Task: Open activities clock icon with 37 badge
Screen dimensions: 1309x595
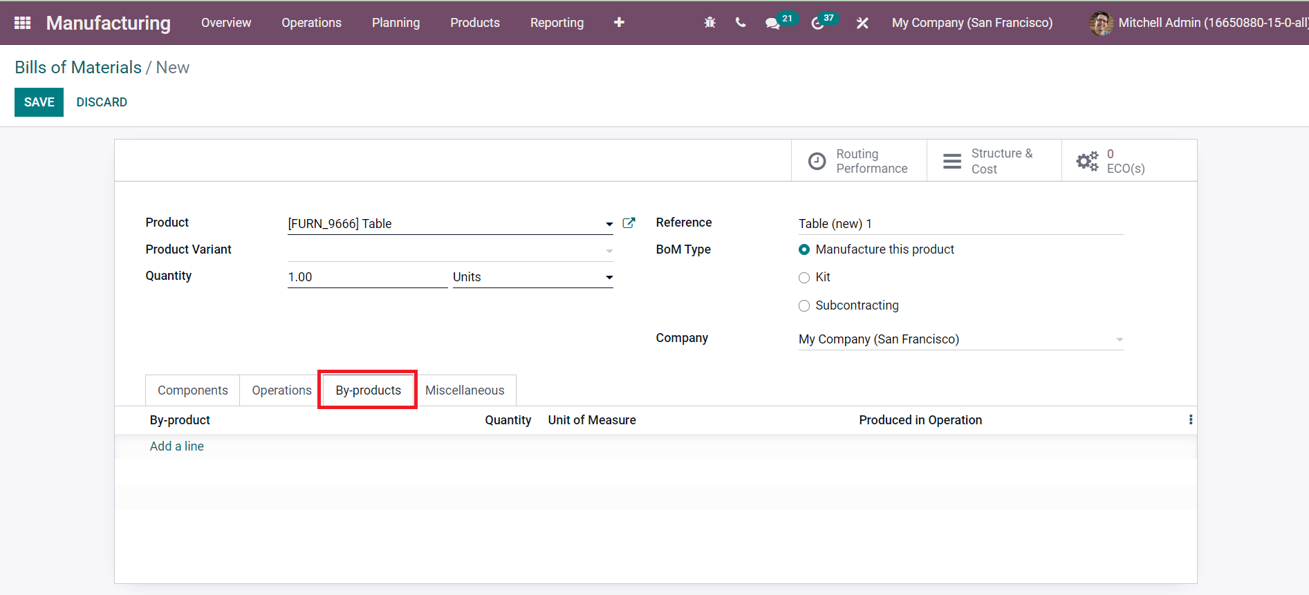Action: click(x=817, y=23)
